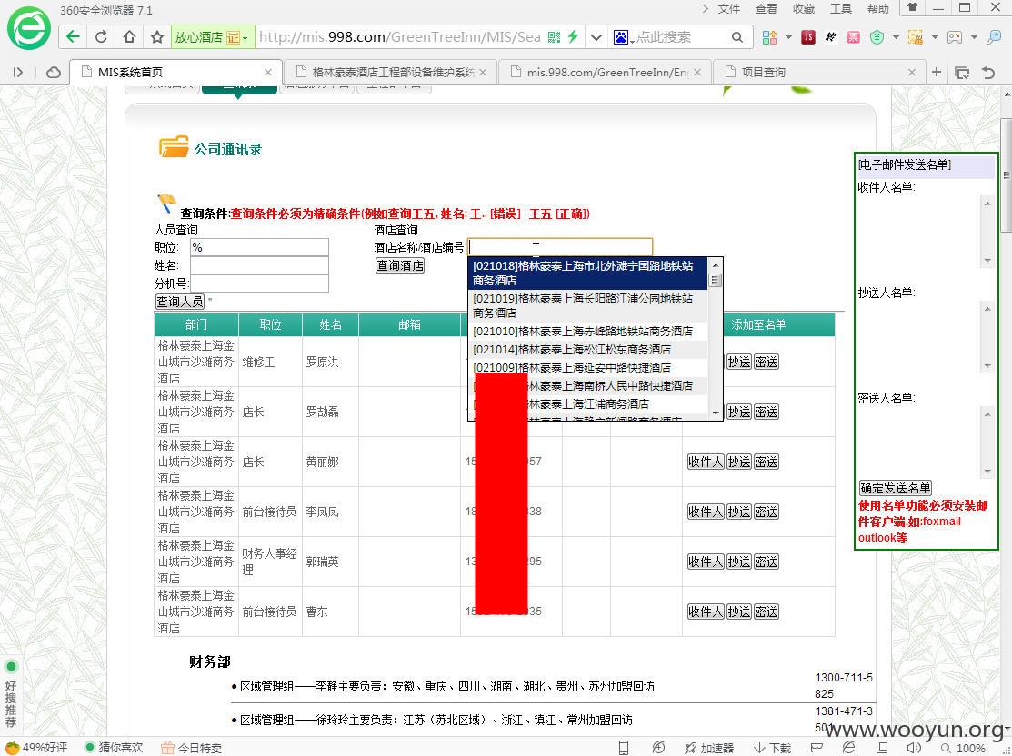Viewport: 1012px width, 756px height.
Task: Open the 工具 menu
Action: click(840, 9)
